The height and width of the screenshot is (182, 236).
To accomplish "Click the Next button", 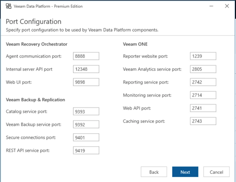I will (185, 172).
